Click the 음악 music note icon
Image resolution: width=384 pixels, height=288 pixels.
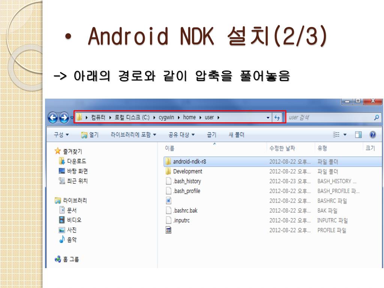click(62, 239)
